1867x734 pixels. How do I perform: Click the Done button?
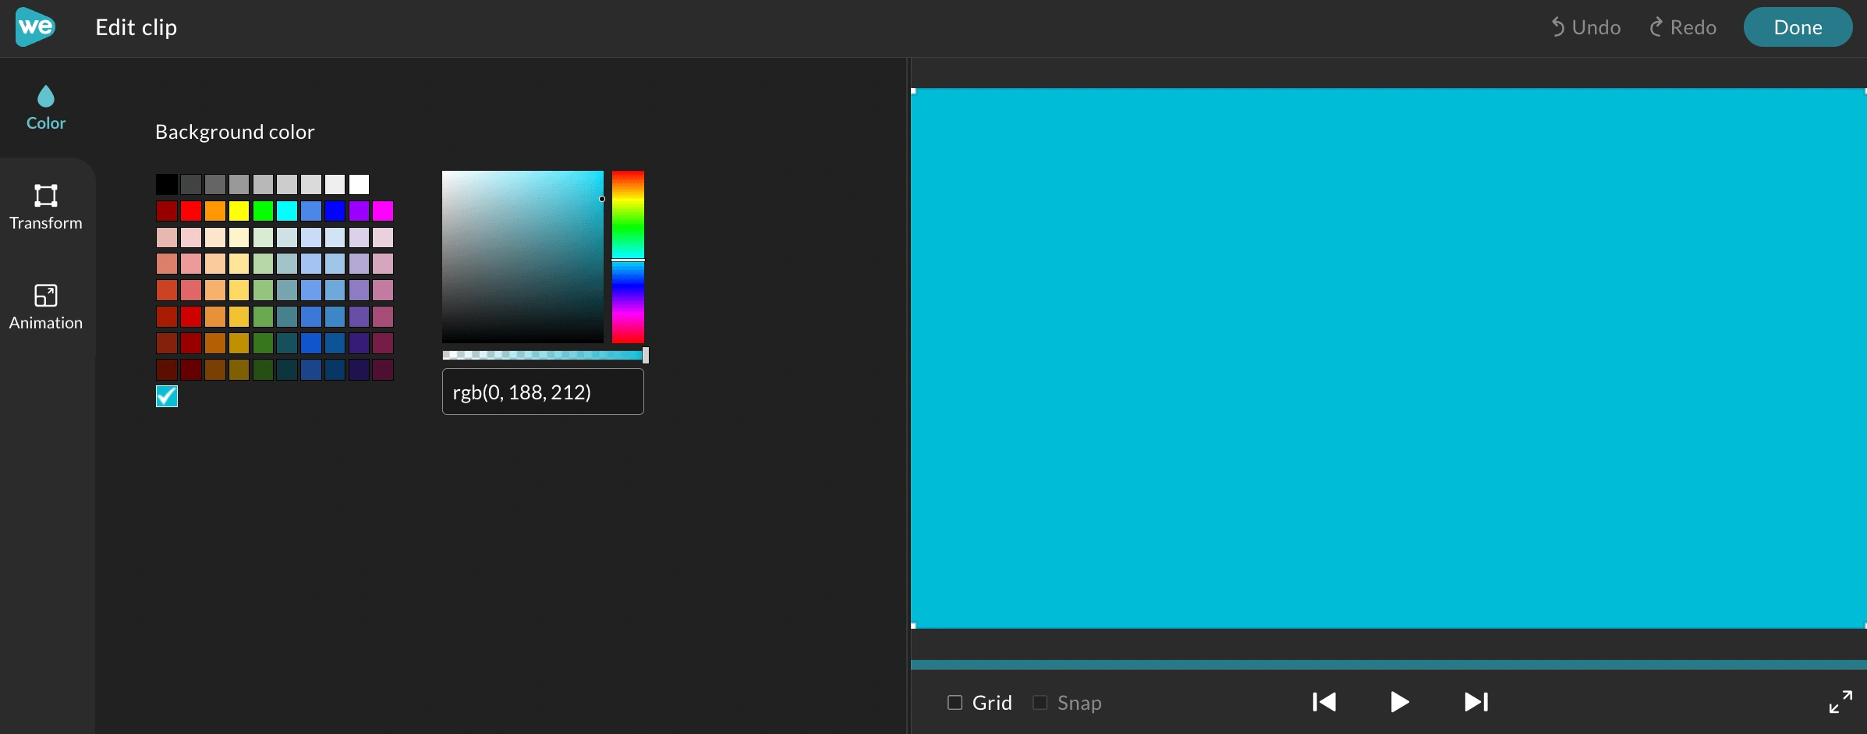point(1798,27)
